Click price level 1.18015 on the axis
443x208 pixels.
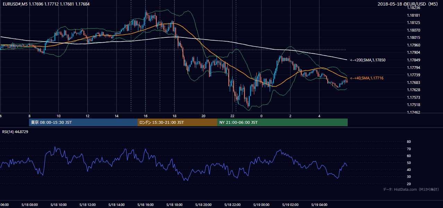(414, 37)
